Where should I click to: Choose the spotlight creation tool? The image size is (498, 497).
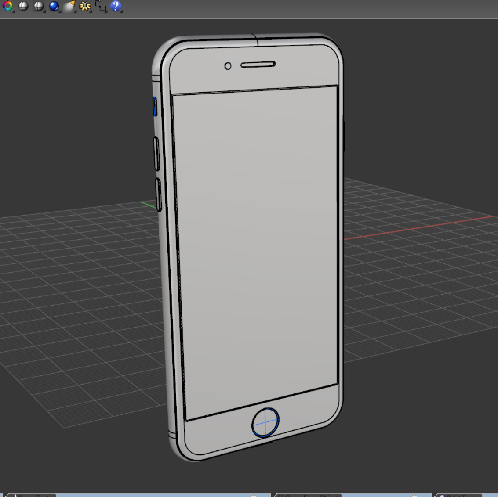(x=69, y=6)
